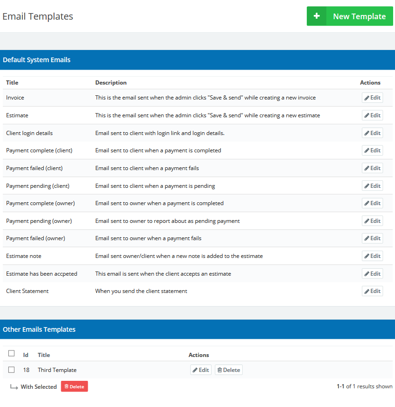Edit the Third Template entry
The image size is (395, 407).
click(201, 370)
